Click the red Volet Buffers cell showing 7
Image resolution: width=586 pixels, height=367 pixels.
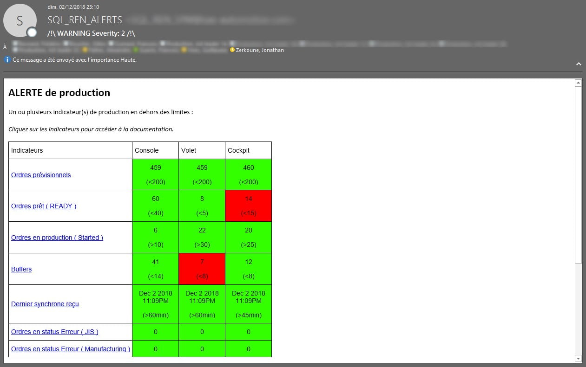point(202,269)
